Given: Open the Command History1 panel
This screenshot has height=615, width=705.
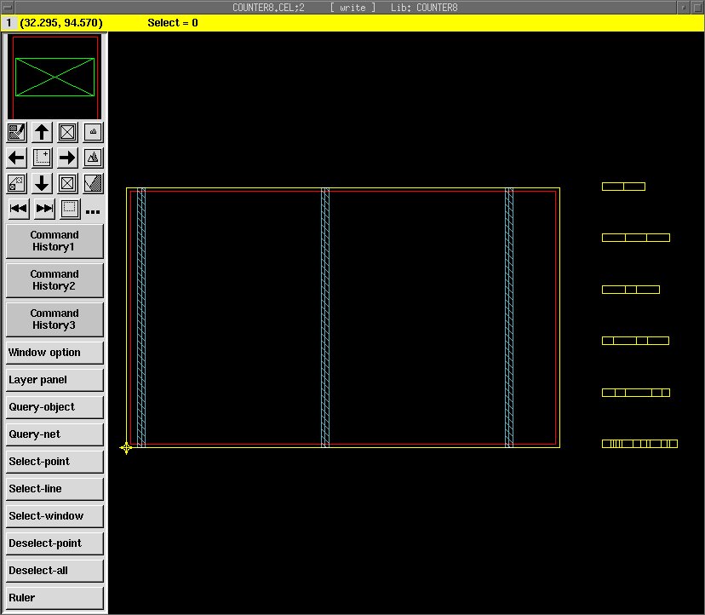Looking at the screenshot, I should 54,241.
